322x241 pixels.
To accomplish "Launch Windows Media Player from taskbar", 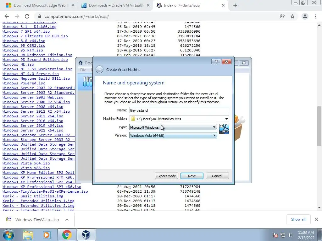I will click(47, 235).
